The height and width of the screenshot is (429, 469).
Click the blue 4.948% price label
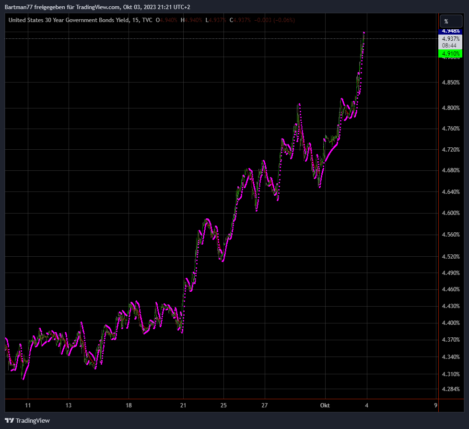point(450,31)
